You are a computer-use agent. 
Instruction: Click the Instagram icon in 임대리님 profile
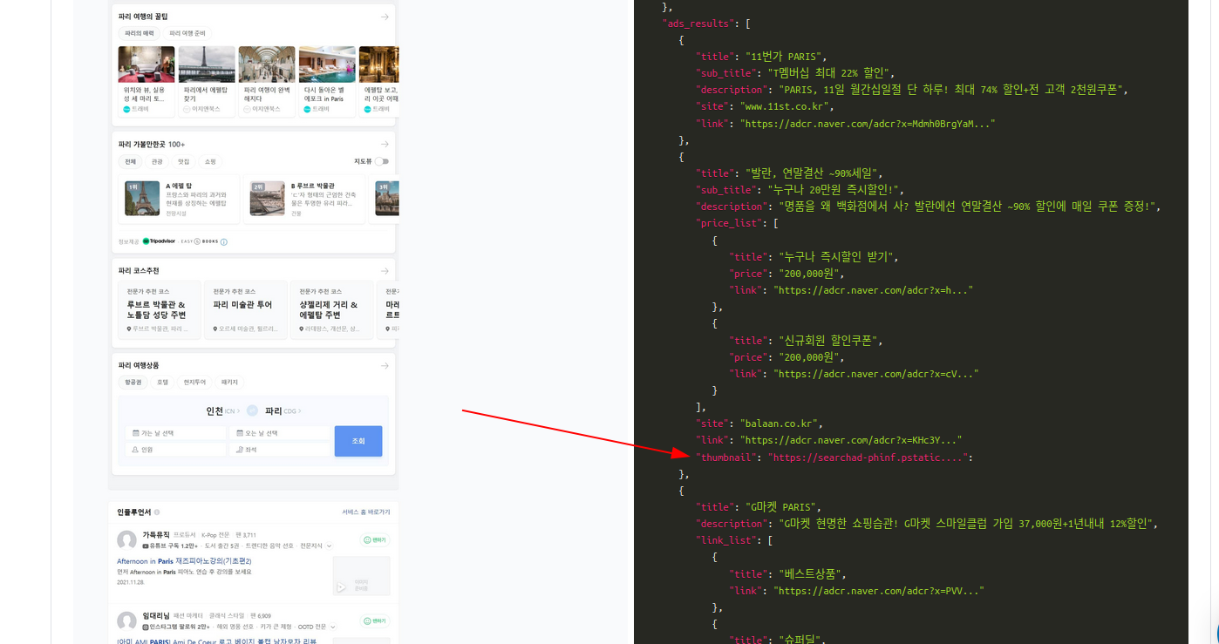[145, 626]
